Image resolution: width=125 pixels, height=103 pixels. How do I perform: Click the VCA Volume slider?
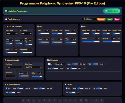(x=91, y=41)
